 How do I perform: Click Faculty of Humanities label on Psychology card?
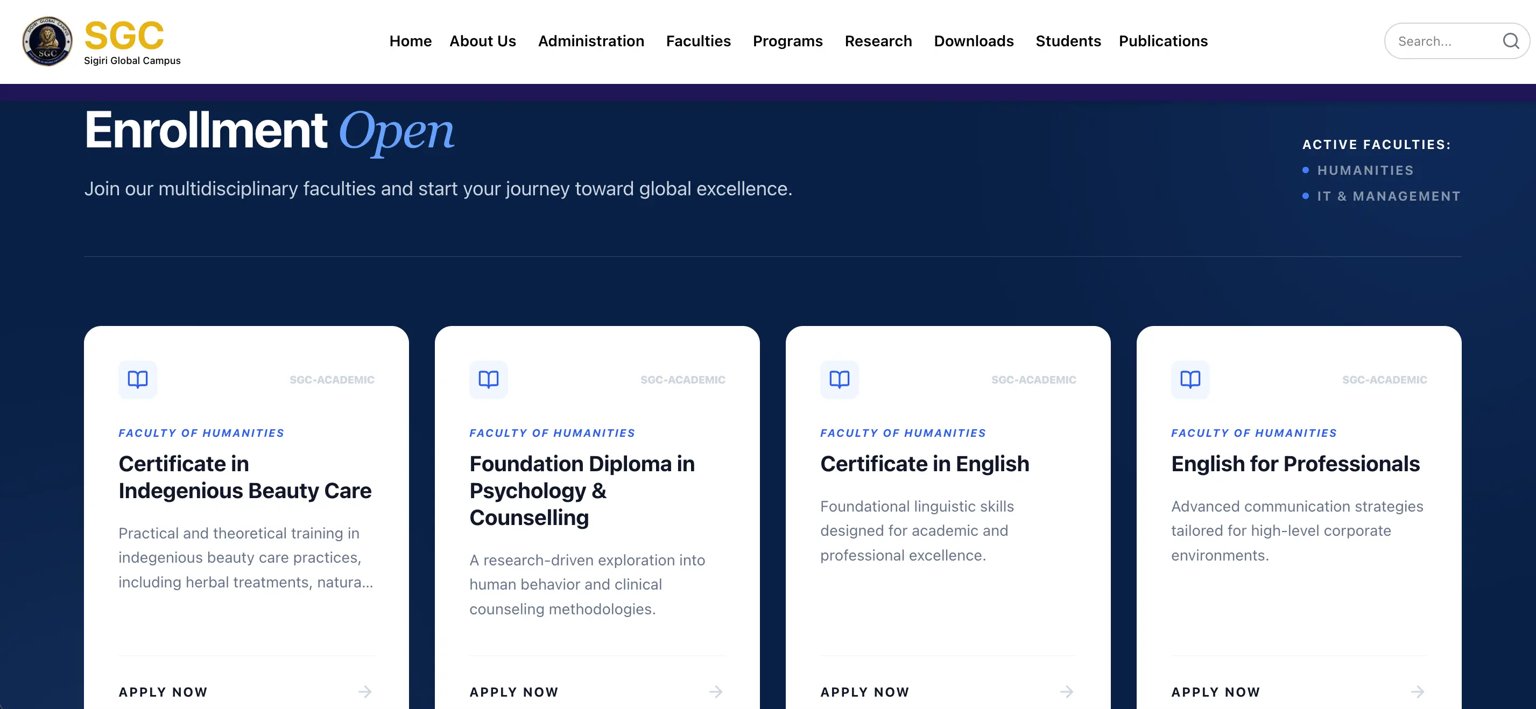552,433
